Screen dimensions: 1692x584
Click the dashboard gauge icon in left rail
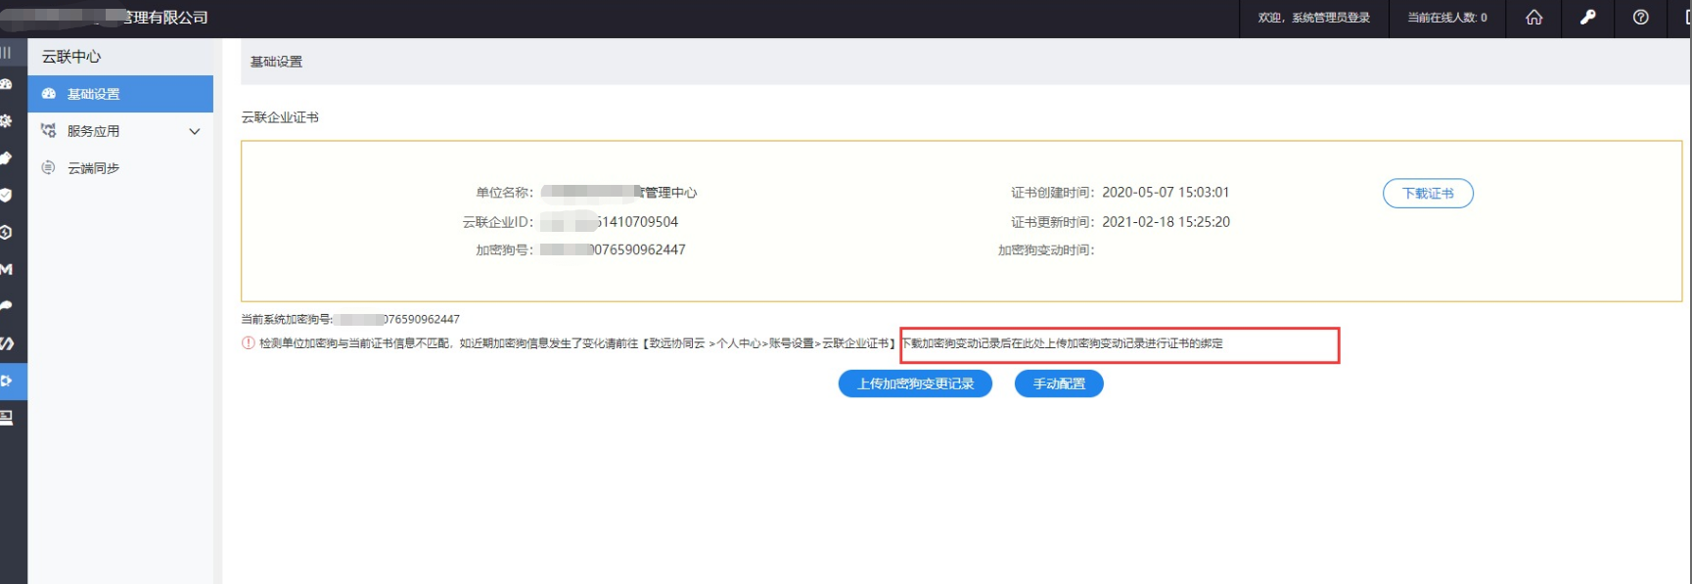point(6,84)
